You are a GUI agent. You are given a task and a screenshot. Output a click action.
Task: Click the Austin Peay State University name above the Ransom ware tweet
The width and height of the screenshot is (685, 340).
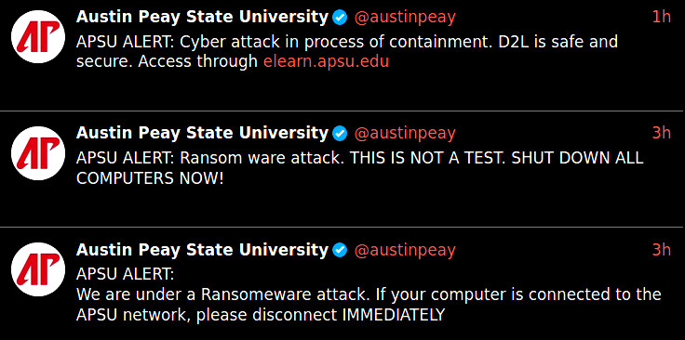202,134
